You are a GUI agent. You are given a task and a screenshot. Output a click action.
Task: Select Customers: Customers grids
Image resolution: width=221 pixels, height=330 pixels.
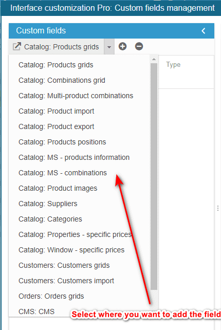tap(64, 265)
